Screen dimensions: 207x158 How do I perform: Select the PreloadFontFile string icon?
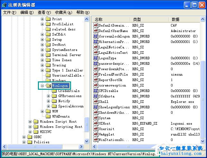[x=96, y=74]
